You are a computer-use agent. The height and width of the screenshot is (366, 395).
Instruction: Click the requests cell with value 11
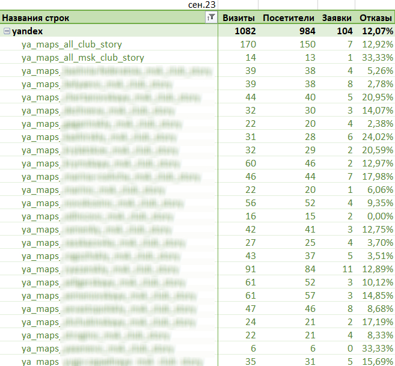(x=348, y=269)
